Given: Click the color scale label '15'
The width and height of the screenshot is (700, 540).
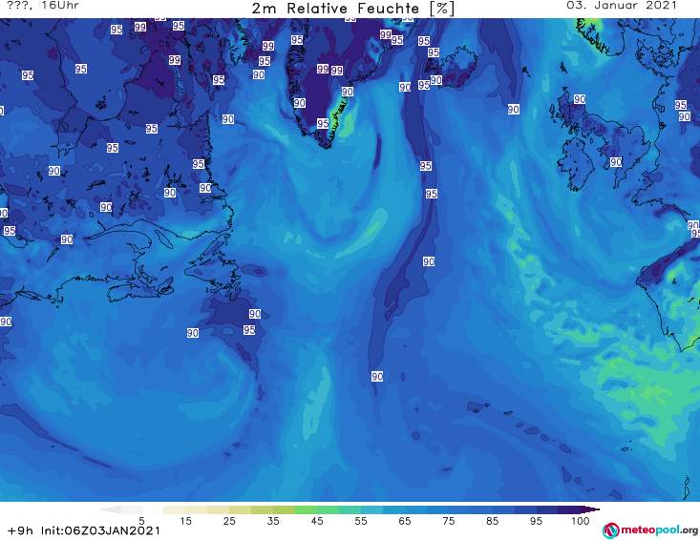Looking at the screenshot, I should coord(185,521).
